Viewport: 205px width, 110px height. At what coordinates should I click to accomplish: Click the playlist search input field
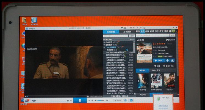pyautogui.click(x=116, y=36)
